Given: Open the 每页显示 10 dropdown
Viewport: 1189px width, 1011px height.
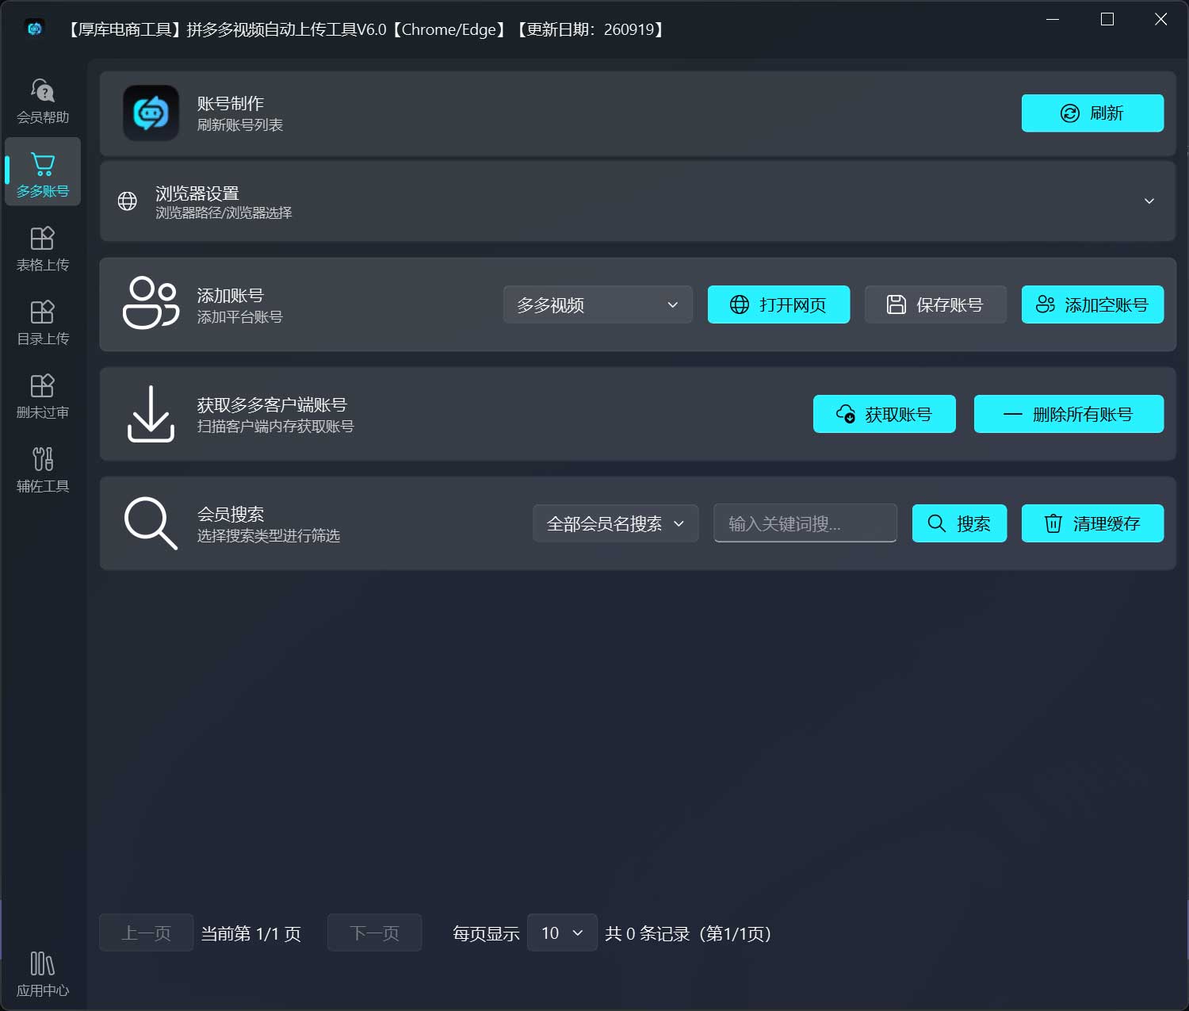Looking at the screenshot, I should (x=562, y=933).
